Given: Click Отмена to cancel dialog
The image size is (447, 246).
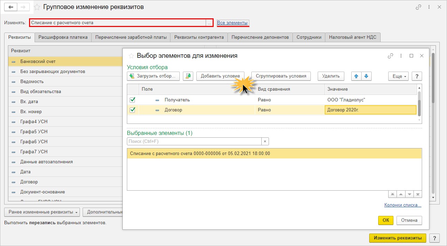Looking at the screenshot, I should [409, 220].
